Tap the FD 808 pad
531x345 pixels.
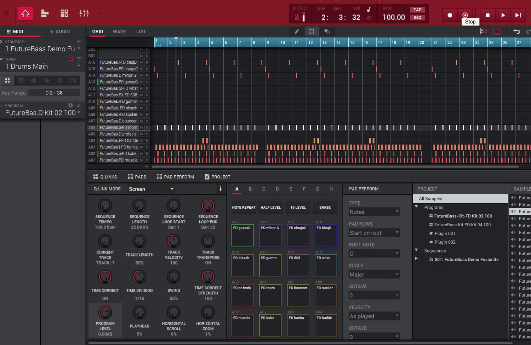point(298,265)
